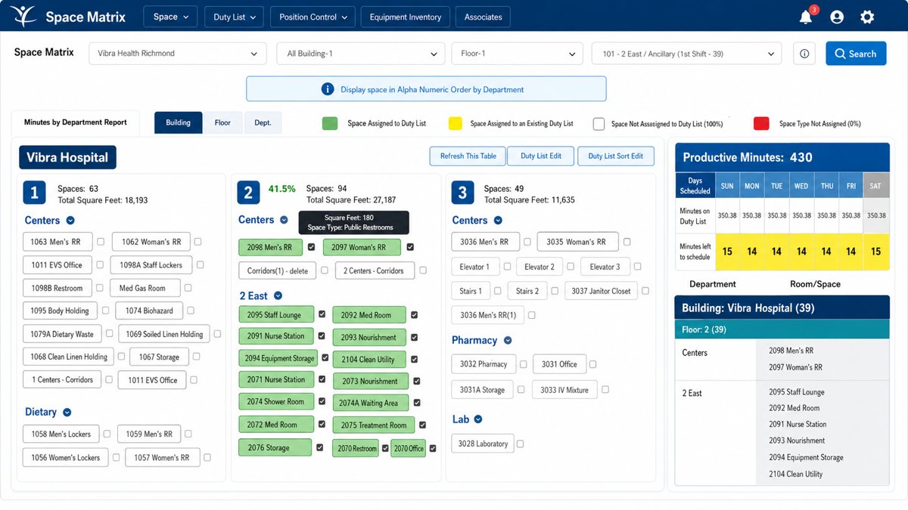The height and width of the screenshot is (510, 908).
Task: Check the Corridors(1) - delete checkbox
Action: click(x=324, y=270)
